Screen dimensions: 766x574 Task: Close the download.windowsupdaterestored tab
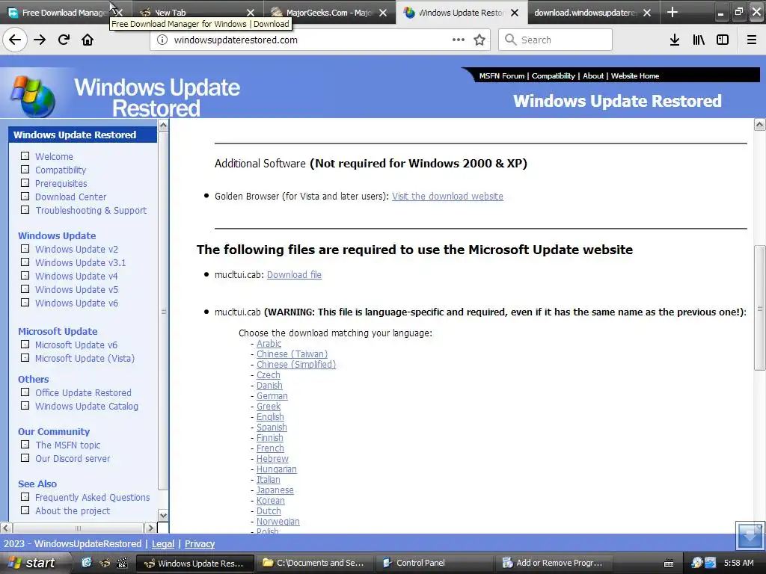point(647,13)
